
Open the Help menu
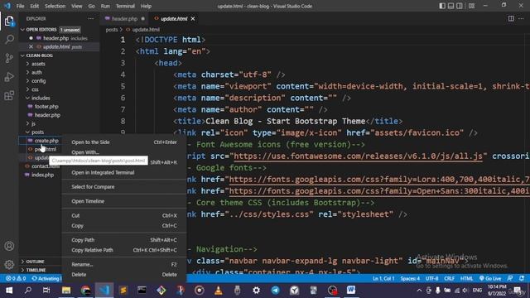(x=146, y=6)
